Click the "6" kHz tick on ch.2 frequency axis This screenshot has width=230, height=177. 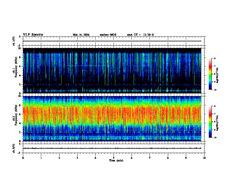pyautogui.click(x=20, y=114)
